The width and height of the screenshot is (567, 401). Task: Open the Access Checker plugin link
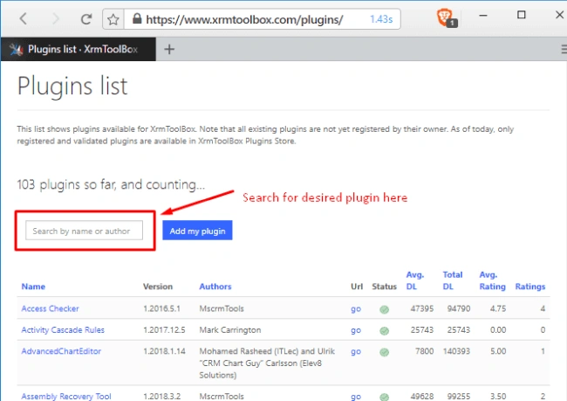click(x=50, y=308)
